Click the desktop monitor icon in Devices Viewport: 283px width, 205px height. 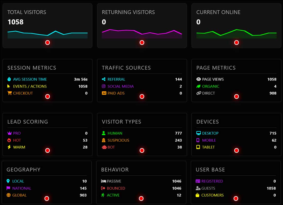pos(198,133)
